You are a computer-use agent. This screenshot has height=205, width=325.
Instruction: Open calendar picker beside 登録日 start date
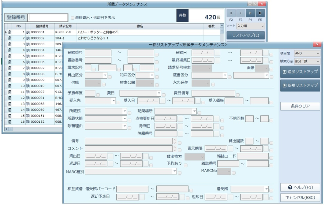217,53
